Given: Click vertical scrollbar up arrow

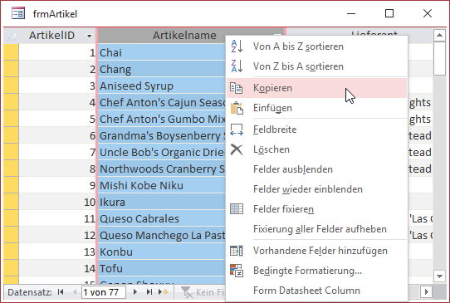Looking at the screenshot, I should (439, 36).
